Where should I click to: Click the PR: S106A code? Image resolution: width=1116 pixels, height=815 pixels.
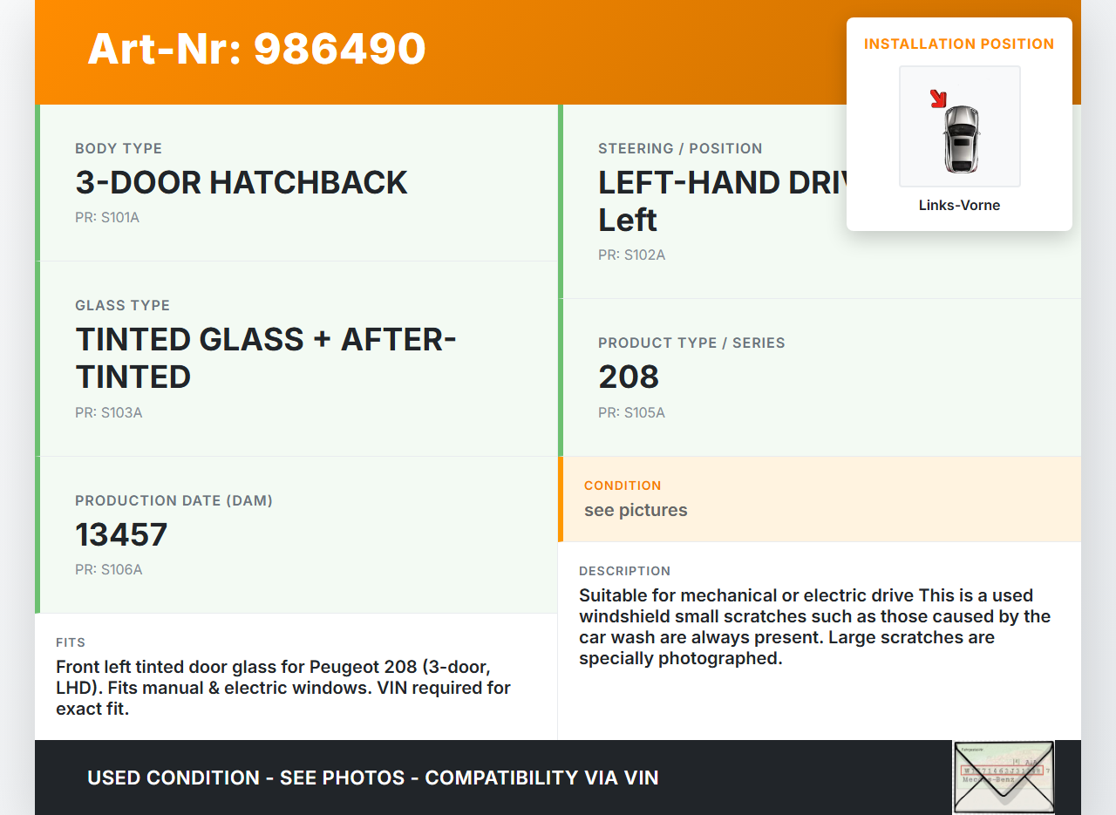pyautogui.click(x=109, y=570)
